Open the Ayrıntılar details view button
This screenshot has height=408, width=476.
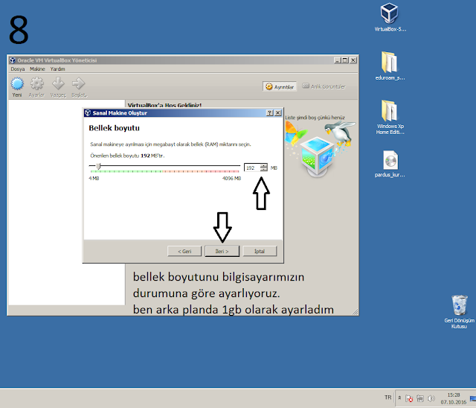[x=280, y=87]
